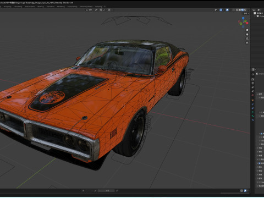
Task: Switch viewport shading to wireframe
Action: point(237,10)
